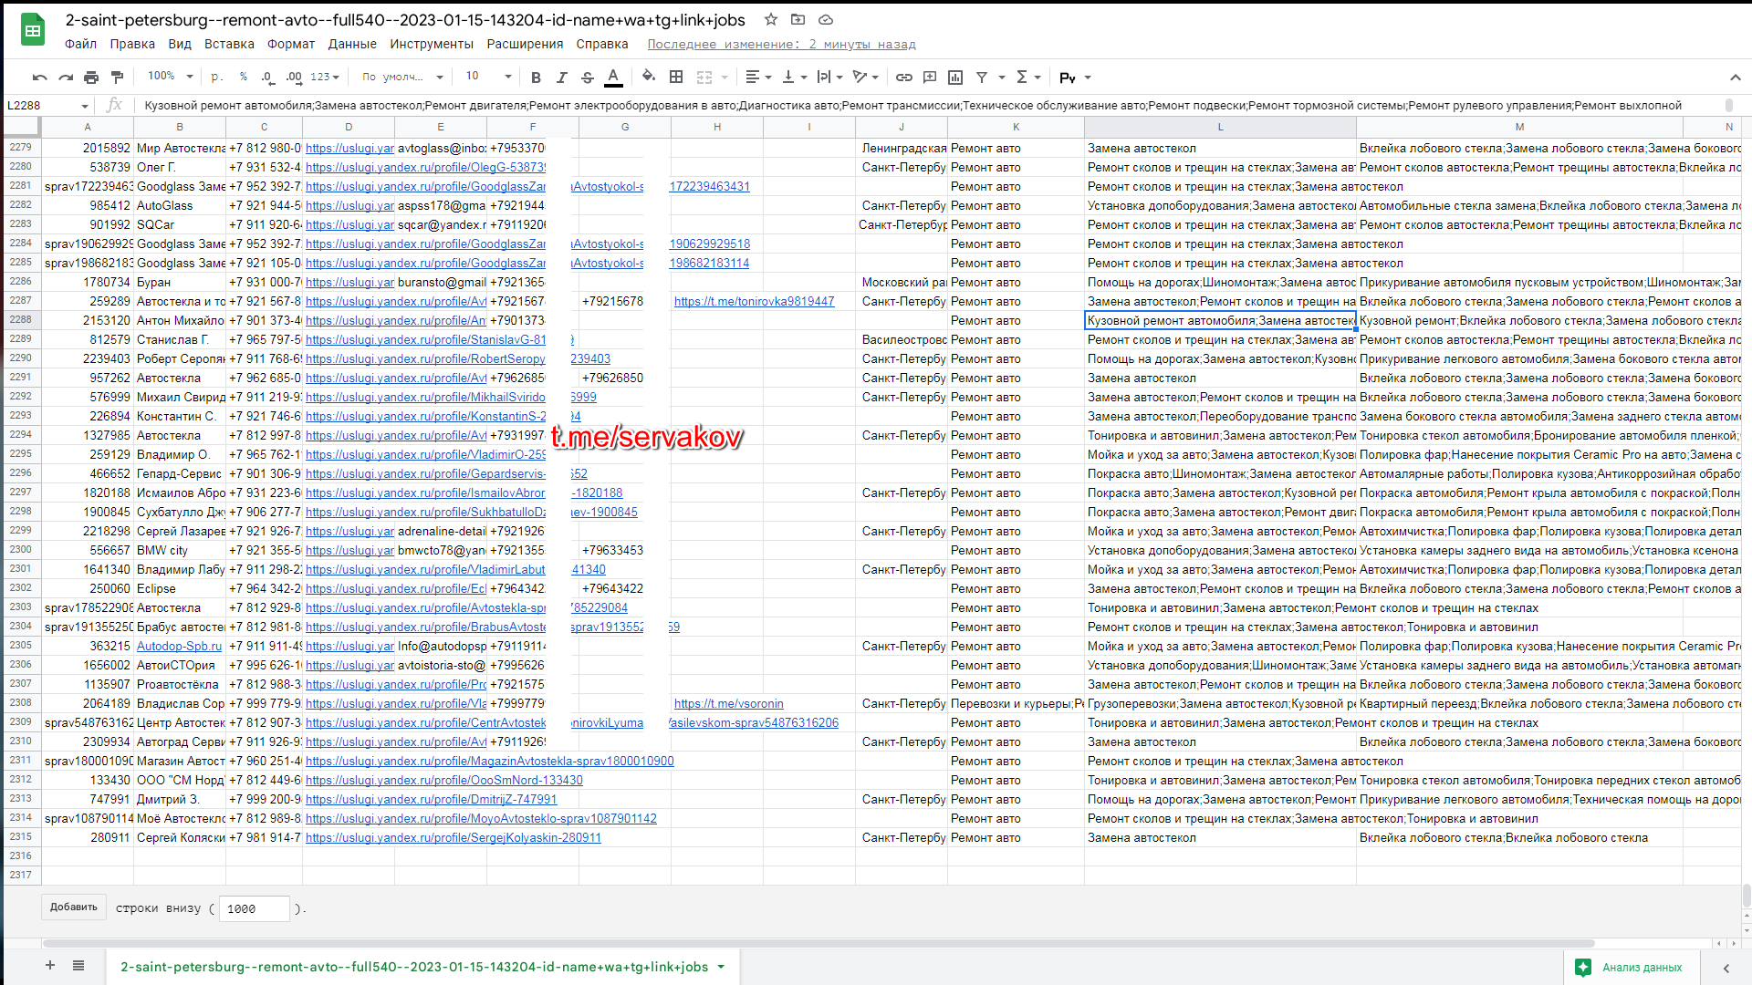
Task: Open zoom level dropdown
Action: point(171,77)
